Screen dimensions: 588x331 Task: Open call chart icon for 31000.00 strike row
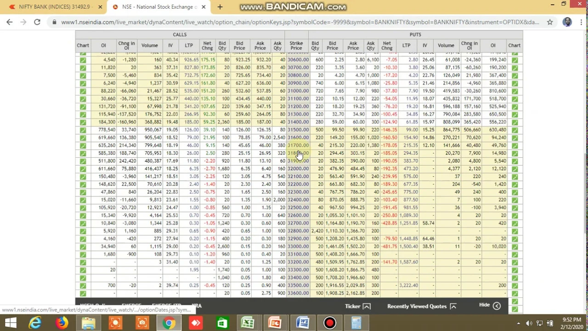tap(83, 91)
